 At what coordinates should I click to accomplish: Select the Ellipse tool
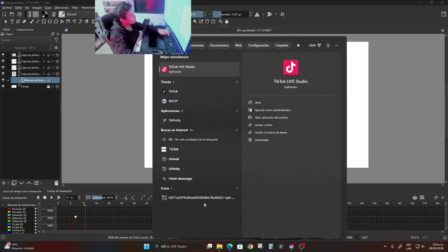[x=50, y=22]
